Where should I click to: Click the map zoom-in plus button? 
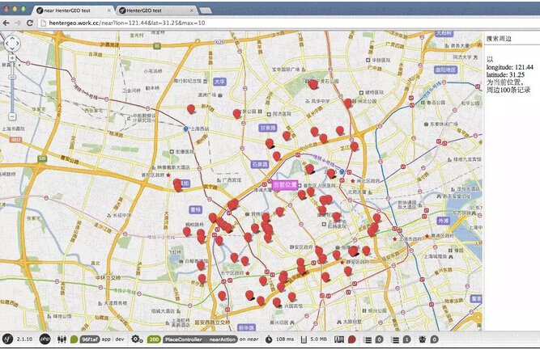(12, 59)
